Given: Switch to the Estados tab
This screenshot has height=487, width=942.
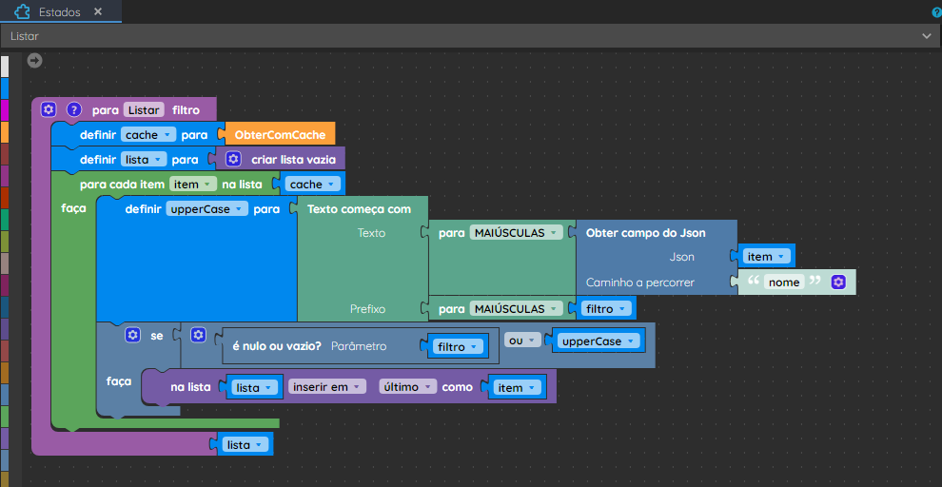Looking at the screenshot, I should point(60,12).
